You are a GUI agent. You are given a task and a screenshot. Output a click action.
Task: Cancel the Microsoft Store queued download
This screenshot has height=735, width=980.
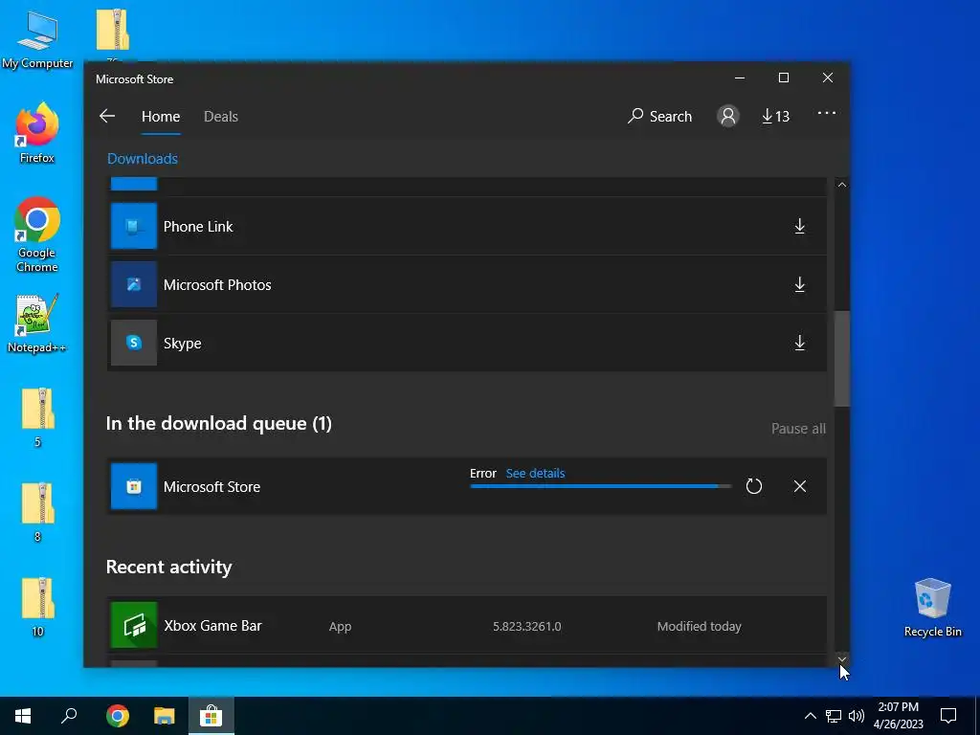pos(799,486)
